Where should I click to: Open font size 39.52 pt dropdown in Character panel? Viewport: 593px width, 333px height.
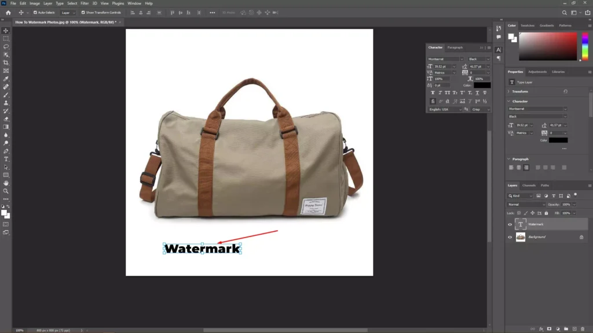click(454, 66)
